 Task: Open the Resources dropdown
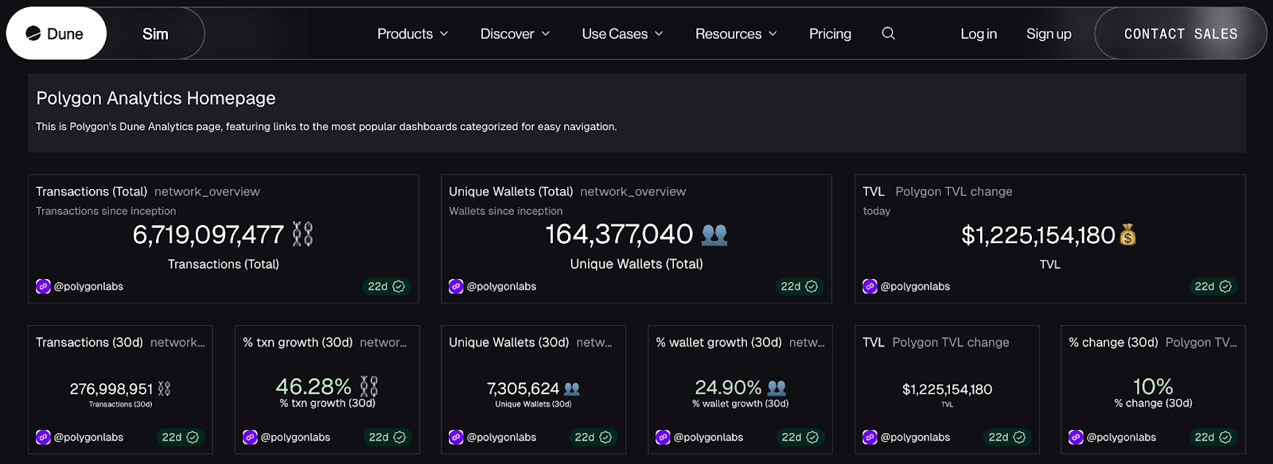(x=735, y=33)
